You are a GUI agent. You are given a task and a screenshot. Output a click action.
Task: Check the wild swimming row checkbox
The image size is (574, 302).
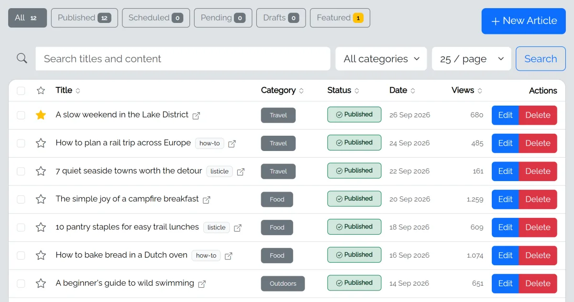21,283
